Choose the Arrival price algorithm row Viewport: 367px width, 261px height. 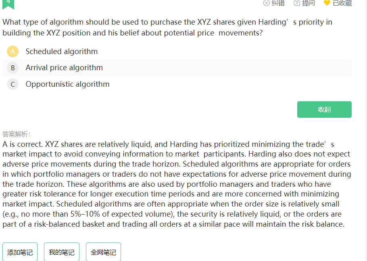click(177, 68)
